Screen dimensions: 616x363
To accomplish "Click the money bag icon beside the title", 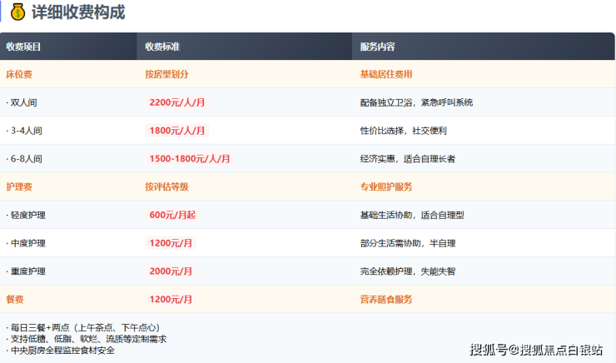I will (18, 12).
